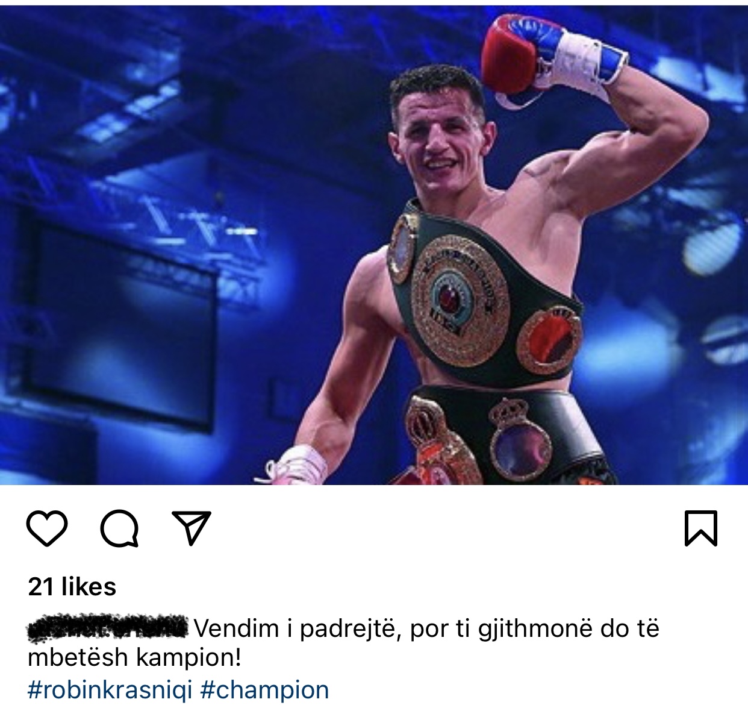This screenshot has height=711, width=748.
Task: Open the #champion hashtag
Action: pos(264,690)
